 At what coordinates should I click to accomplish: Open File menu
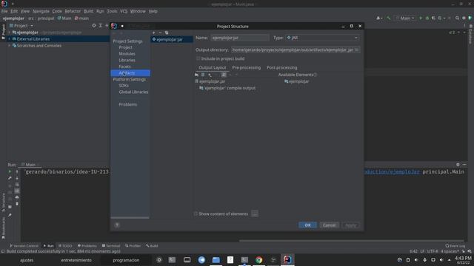4,11
